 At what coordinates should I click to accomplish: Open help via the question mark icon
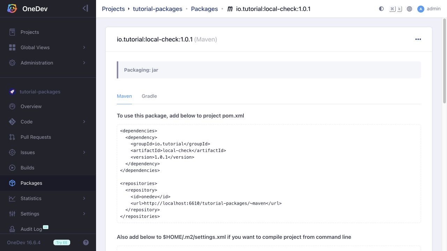coord(86,243)
